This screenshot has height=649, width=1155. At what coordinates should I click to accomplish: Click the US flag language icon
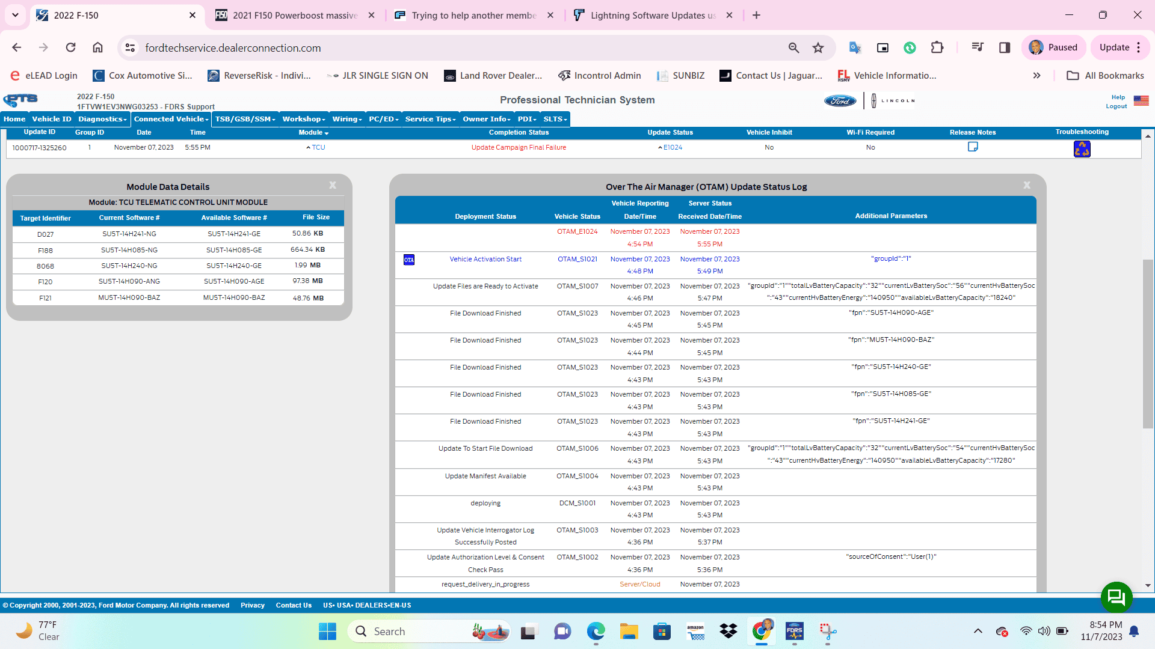[1141, 100]
